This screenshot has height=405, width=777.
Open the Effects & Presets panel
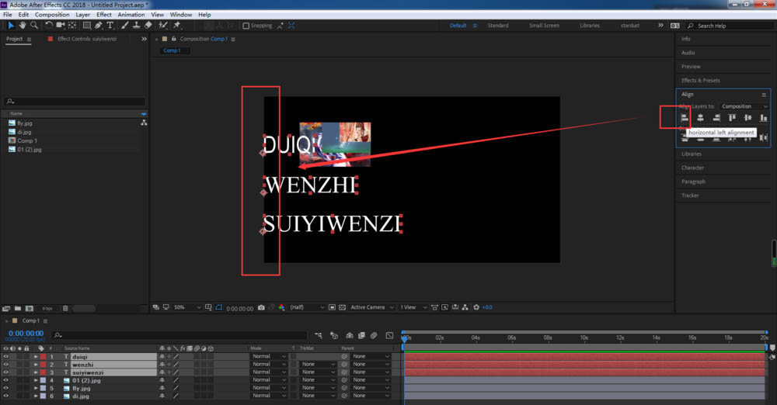coord(701,81)
